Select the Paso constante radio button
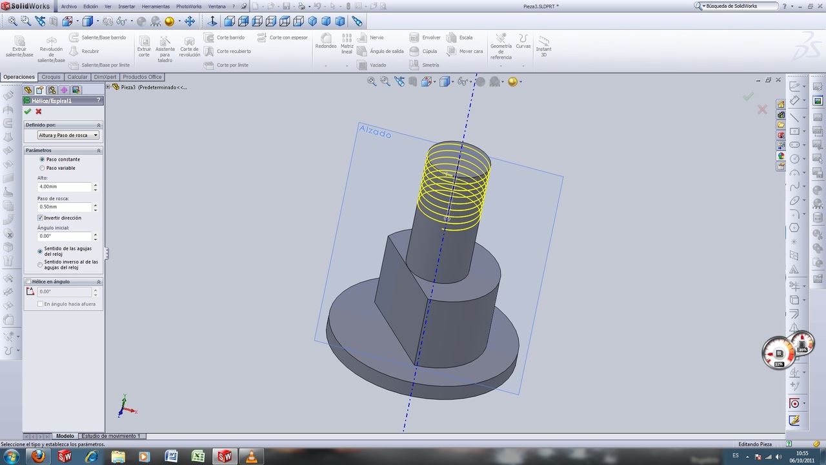The image size is (826, 465). click(42, 159)
